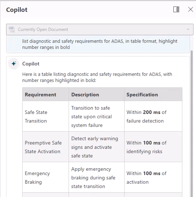Image resolution: width=196 pixels, height=197 pixels.
Task: Click the user prompt about ADAS requirements
Action: coord(100,44)
